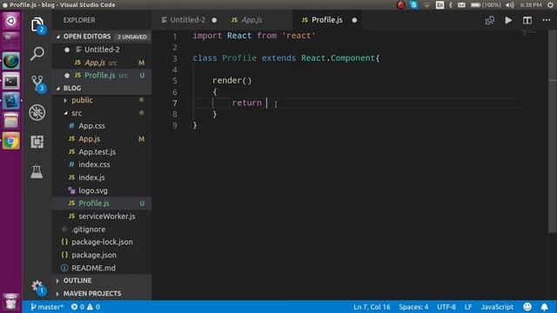This screenshot has height=313, width=557.
Task: Open App.js in the src folder tree
Action: pyautogui.click(x=102, y=139)
